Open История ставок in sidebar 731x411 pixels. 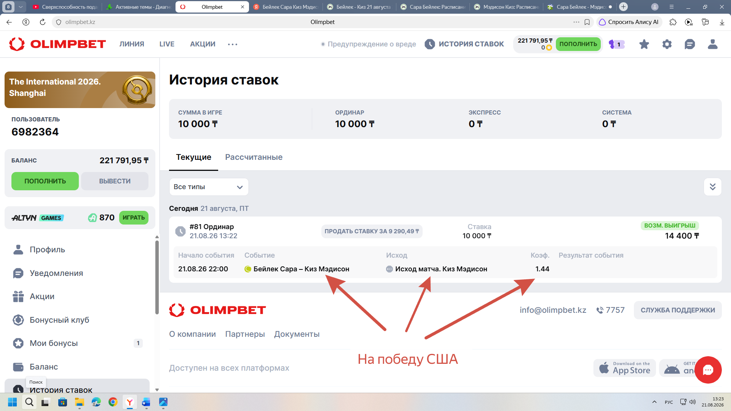point(77,386)
